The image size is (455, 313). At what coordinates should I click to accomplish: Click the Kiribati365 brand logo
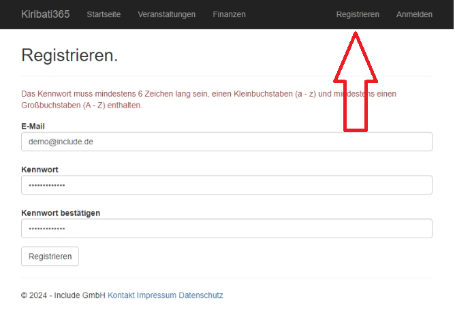click(45, 14)
